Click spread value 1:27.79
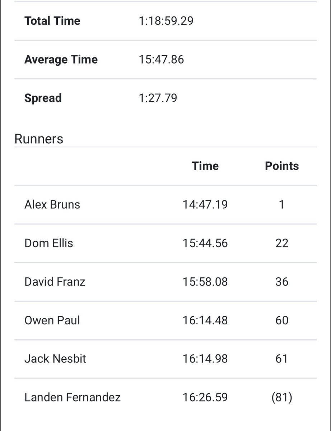331x431 pixels. (x=158, y=98)
